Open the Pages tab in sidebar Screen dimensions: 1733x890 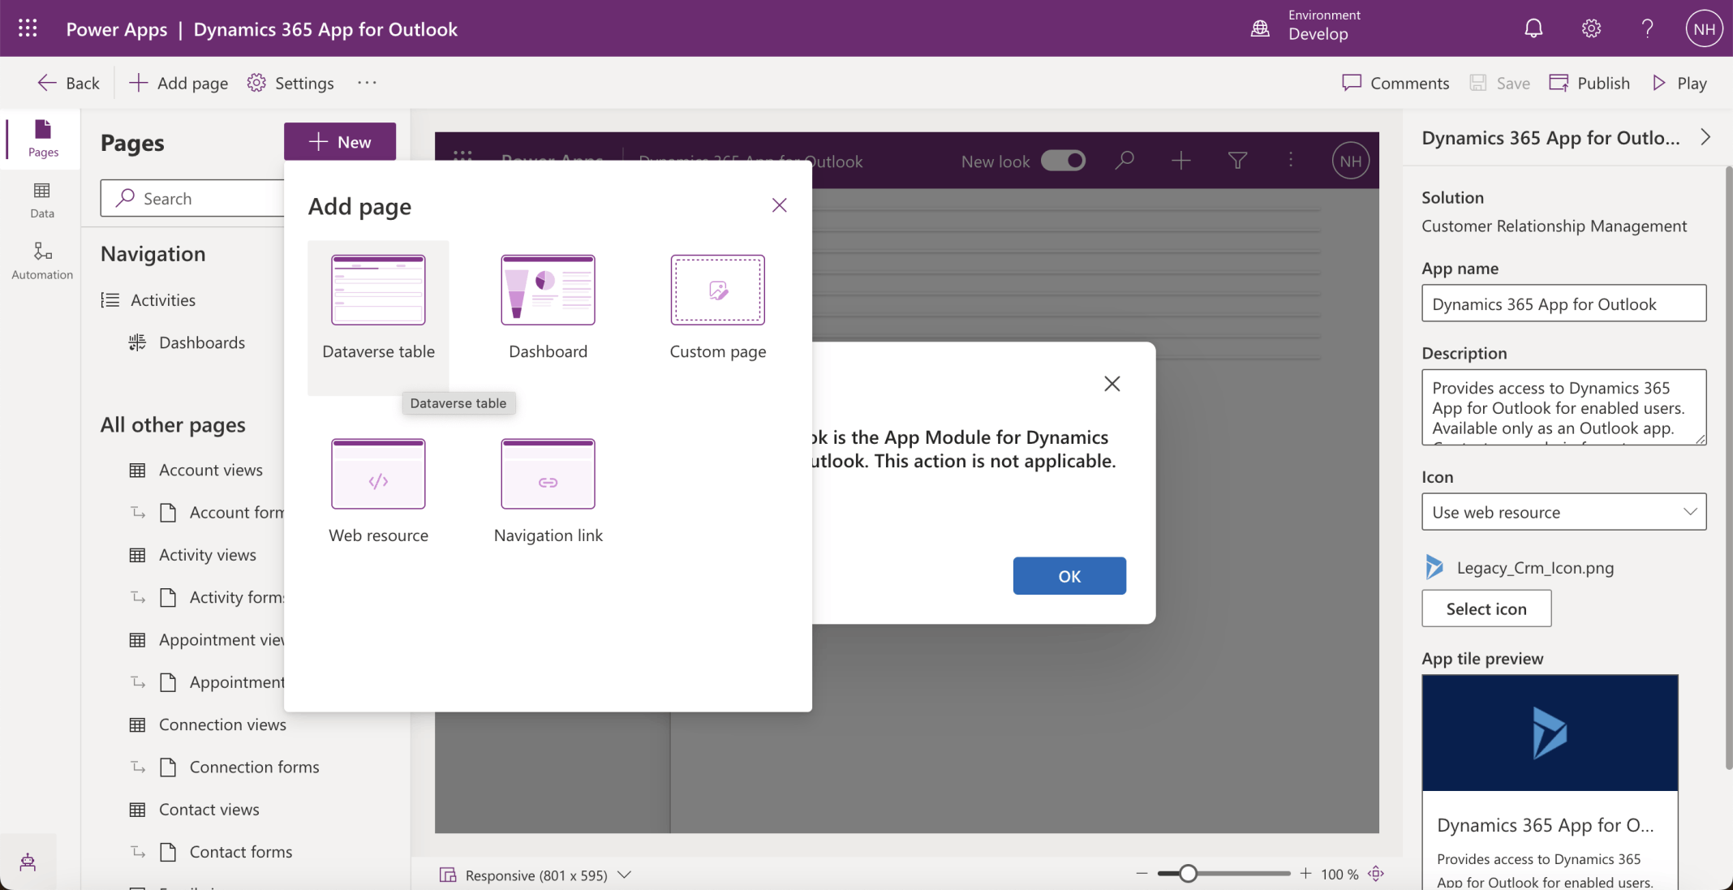click(x=42, y=138)
